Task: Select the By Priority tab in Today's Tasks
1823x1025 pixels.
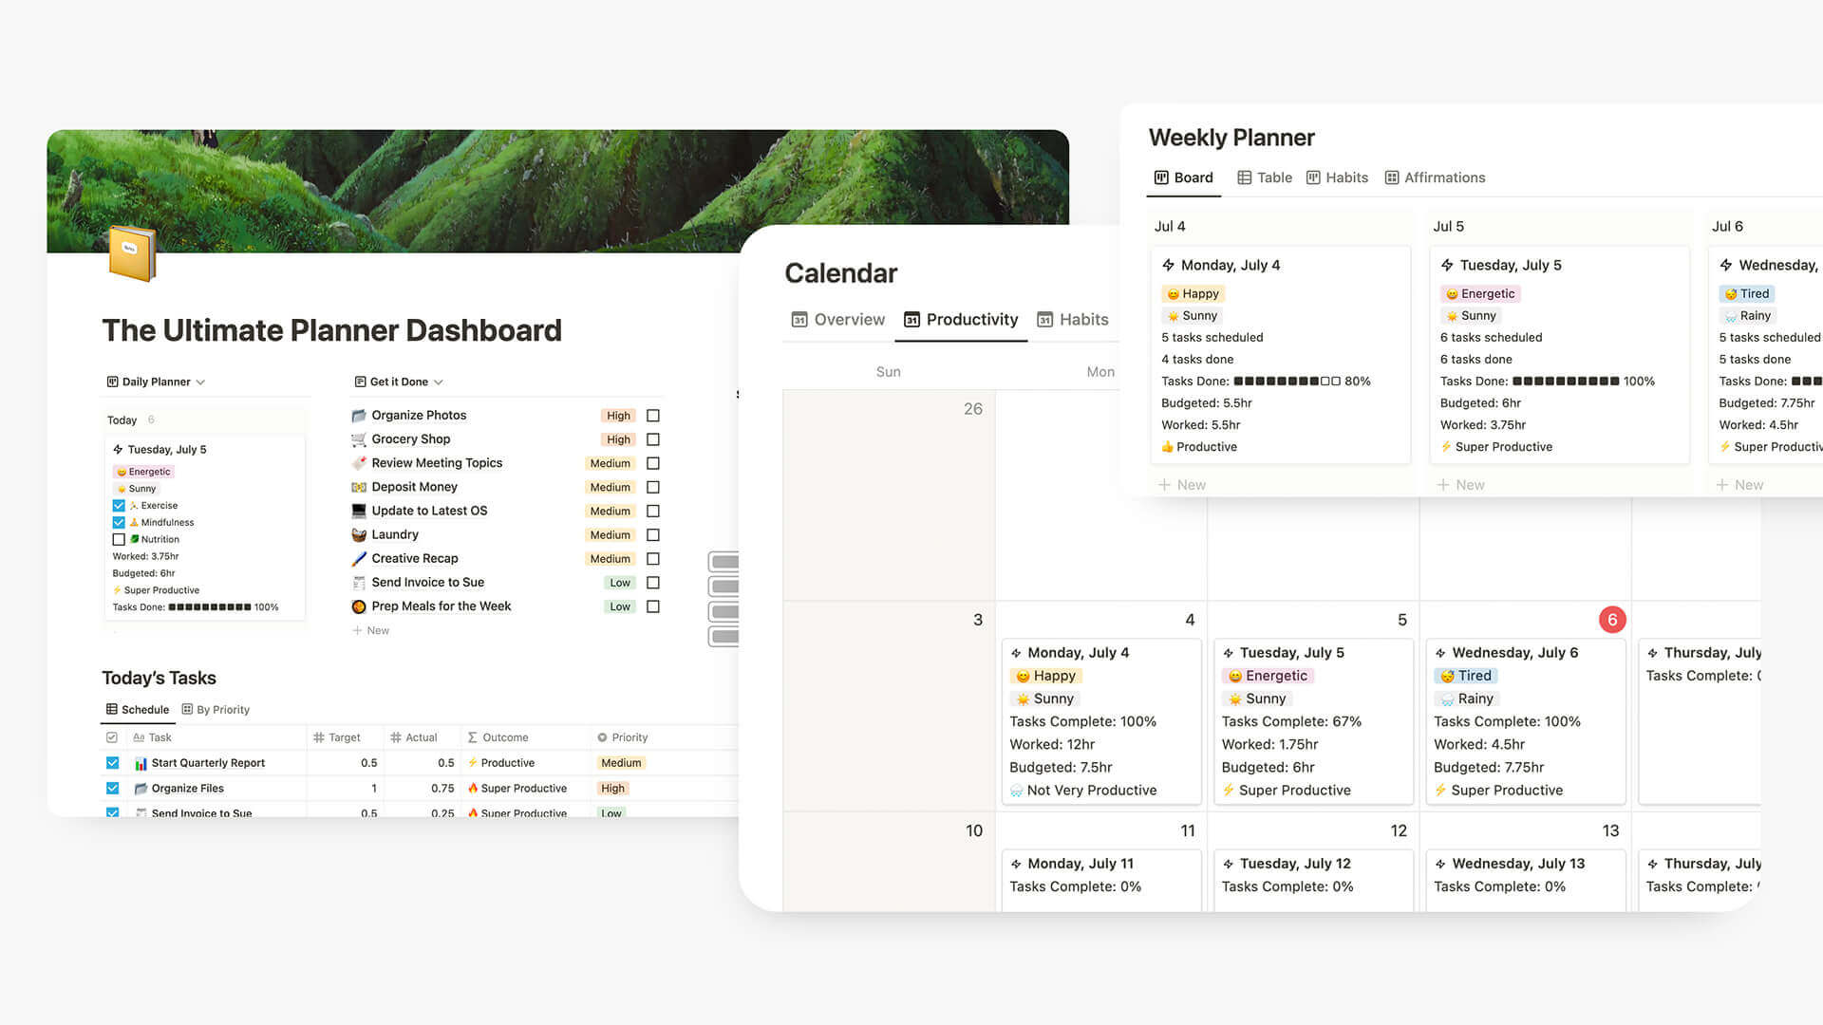Action: (223, 710)
